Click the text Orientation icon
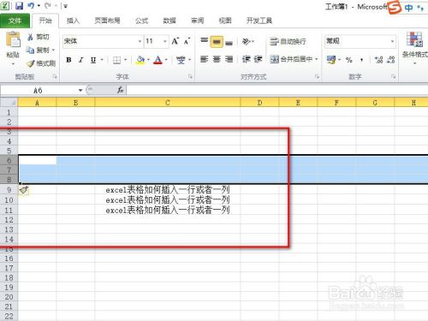 point(246,41)
